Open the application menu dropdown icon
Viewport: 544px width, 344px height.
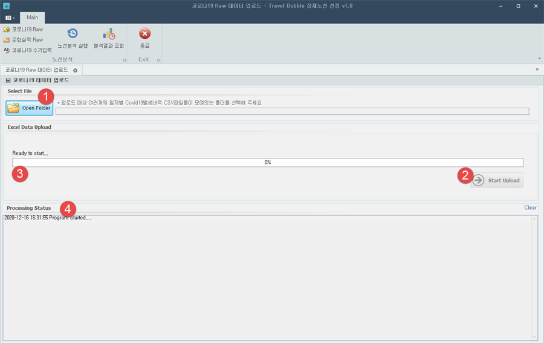10,18
